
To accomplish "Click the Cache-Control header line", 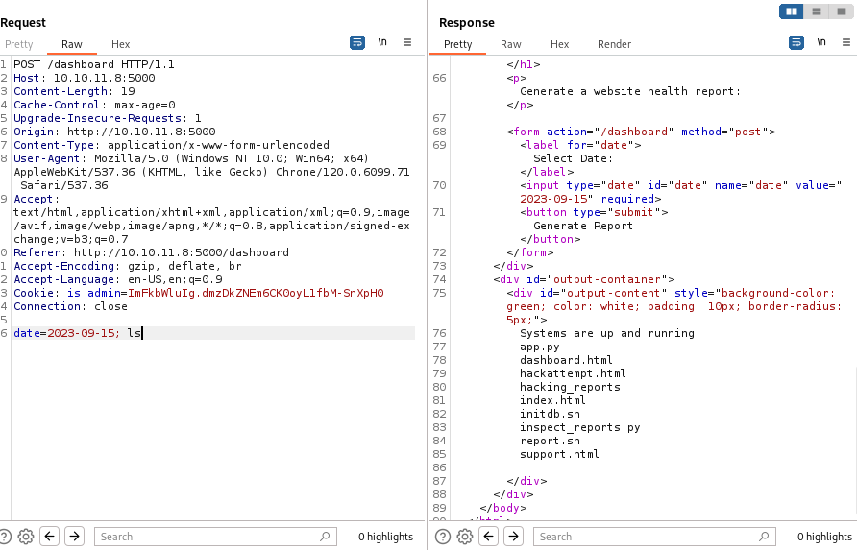I will click(x=94, y=105).
